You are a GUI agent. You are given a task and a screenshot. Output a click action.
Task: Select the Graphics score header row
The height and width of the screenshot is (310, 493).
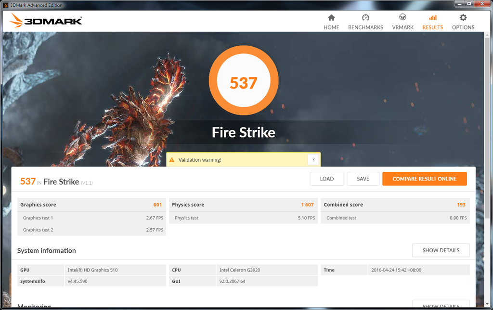pyautogui.click(x=91, y=205)
